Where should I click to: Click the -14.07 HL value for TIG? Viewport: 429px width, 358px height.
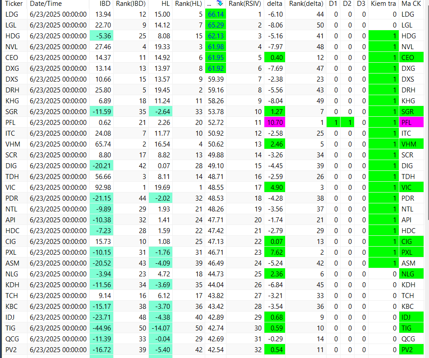tap(161, 328)
